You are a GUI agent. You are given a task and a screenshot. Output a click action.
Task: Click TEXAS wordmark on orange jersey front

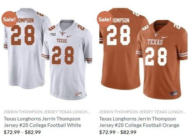pyautogui.click(x=155, y=42)
